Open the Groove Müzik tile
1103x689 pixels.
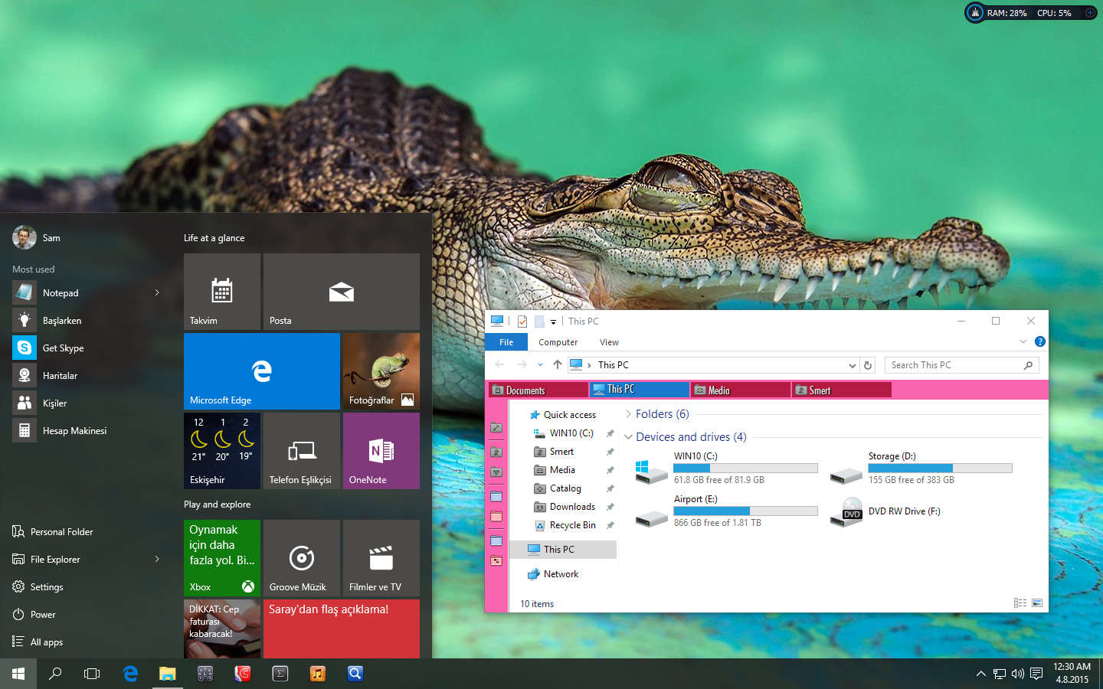(302, 558)
